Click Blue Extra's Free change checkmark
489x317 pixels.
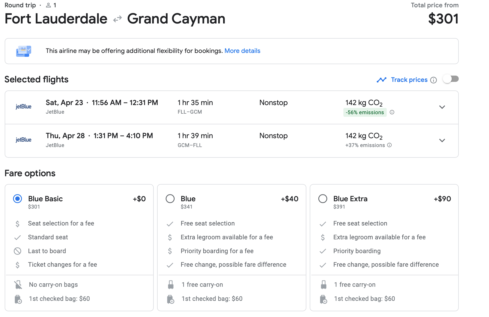tap(323, 265)
